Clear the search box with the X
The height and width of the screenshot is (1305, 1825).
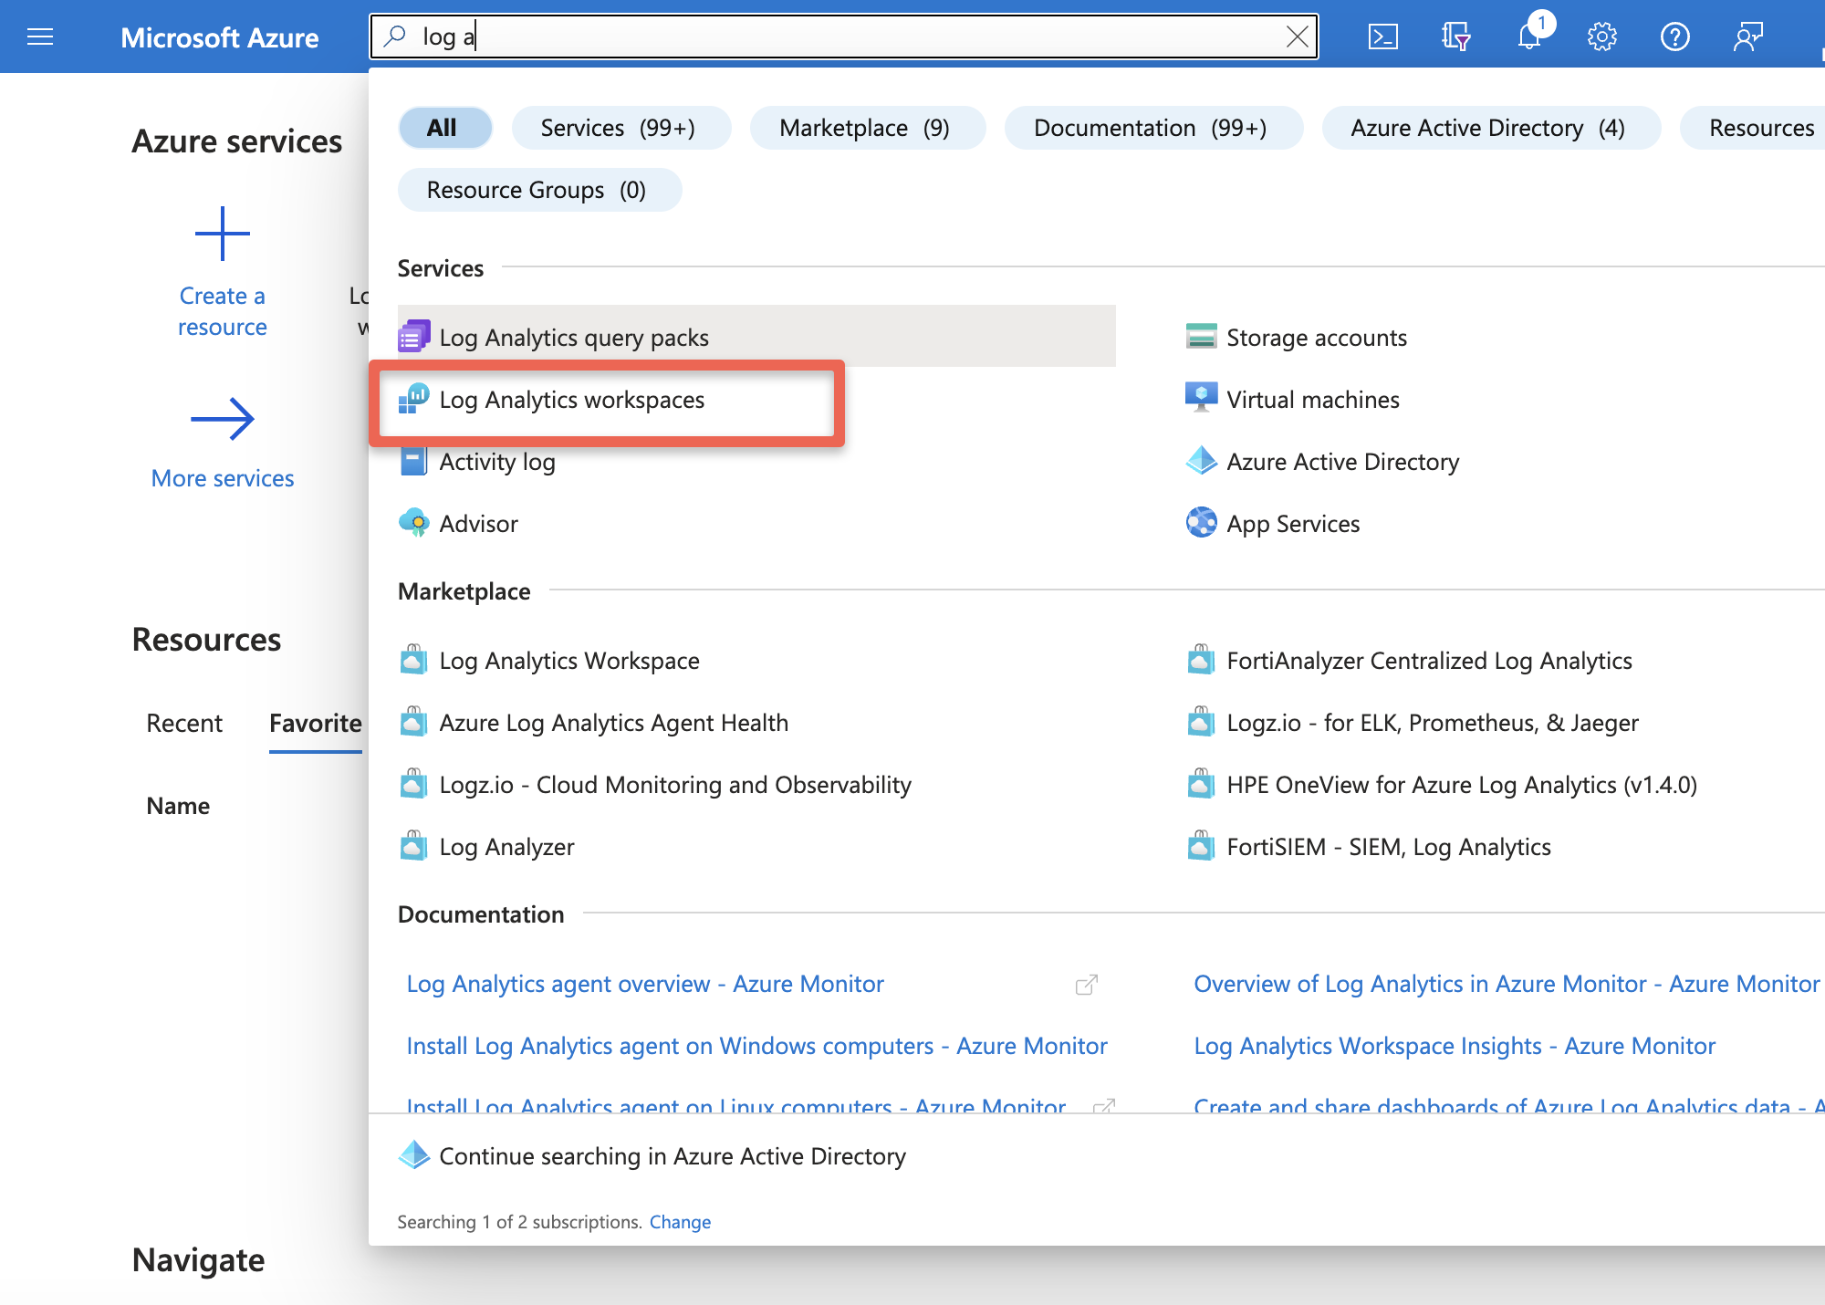point(1297,37)
